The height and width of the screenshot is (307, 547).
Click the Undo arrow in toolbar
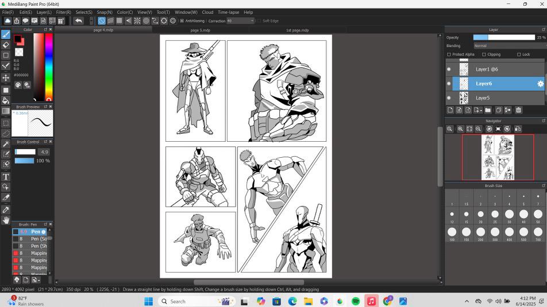coord(79,21)
